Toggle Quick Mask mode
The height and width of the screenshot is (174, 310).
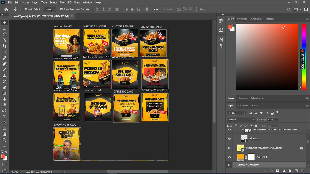click(5, 164)
